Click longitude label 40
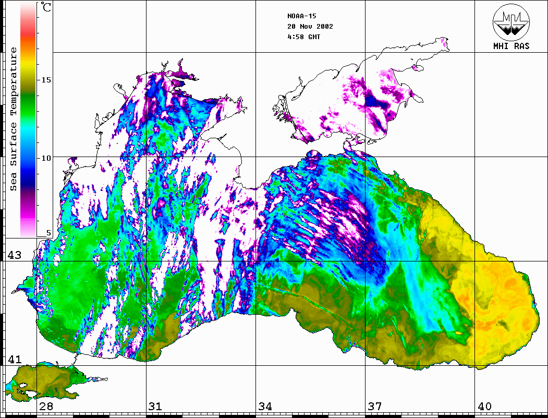Screen dimensions: 548x418 (x=484, y=406)
